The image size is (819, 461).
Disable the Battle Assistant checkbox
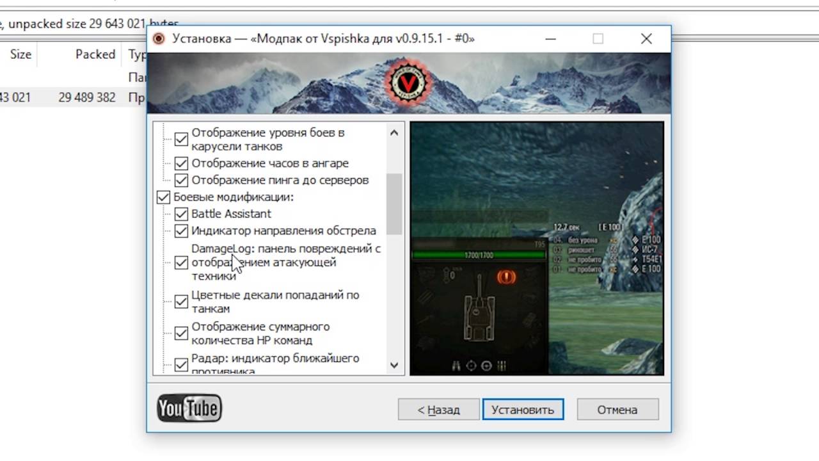click(181, 214)
